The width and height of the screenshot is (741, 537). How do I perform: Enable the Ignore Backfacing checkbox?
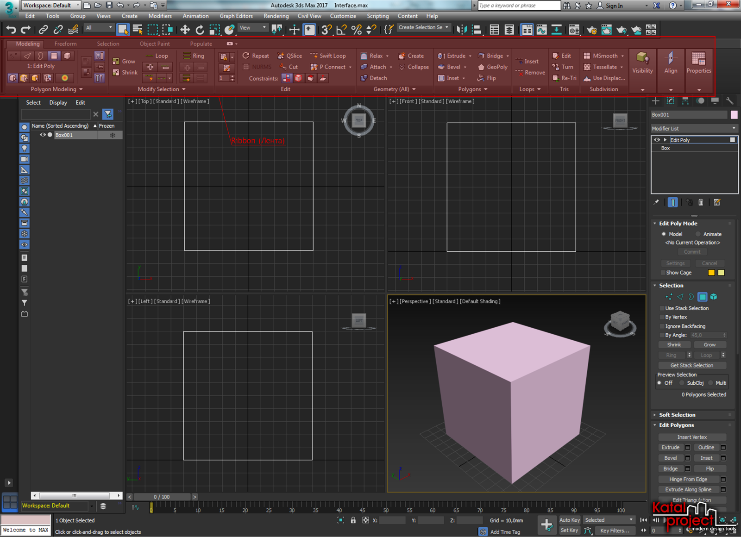pyautogui.click(x=662, y=326)
